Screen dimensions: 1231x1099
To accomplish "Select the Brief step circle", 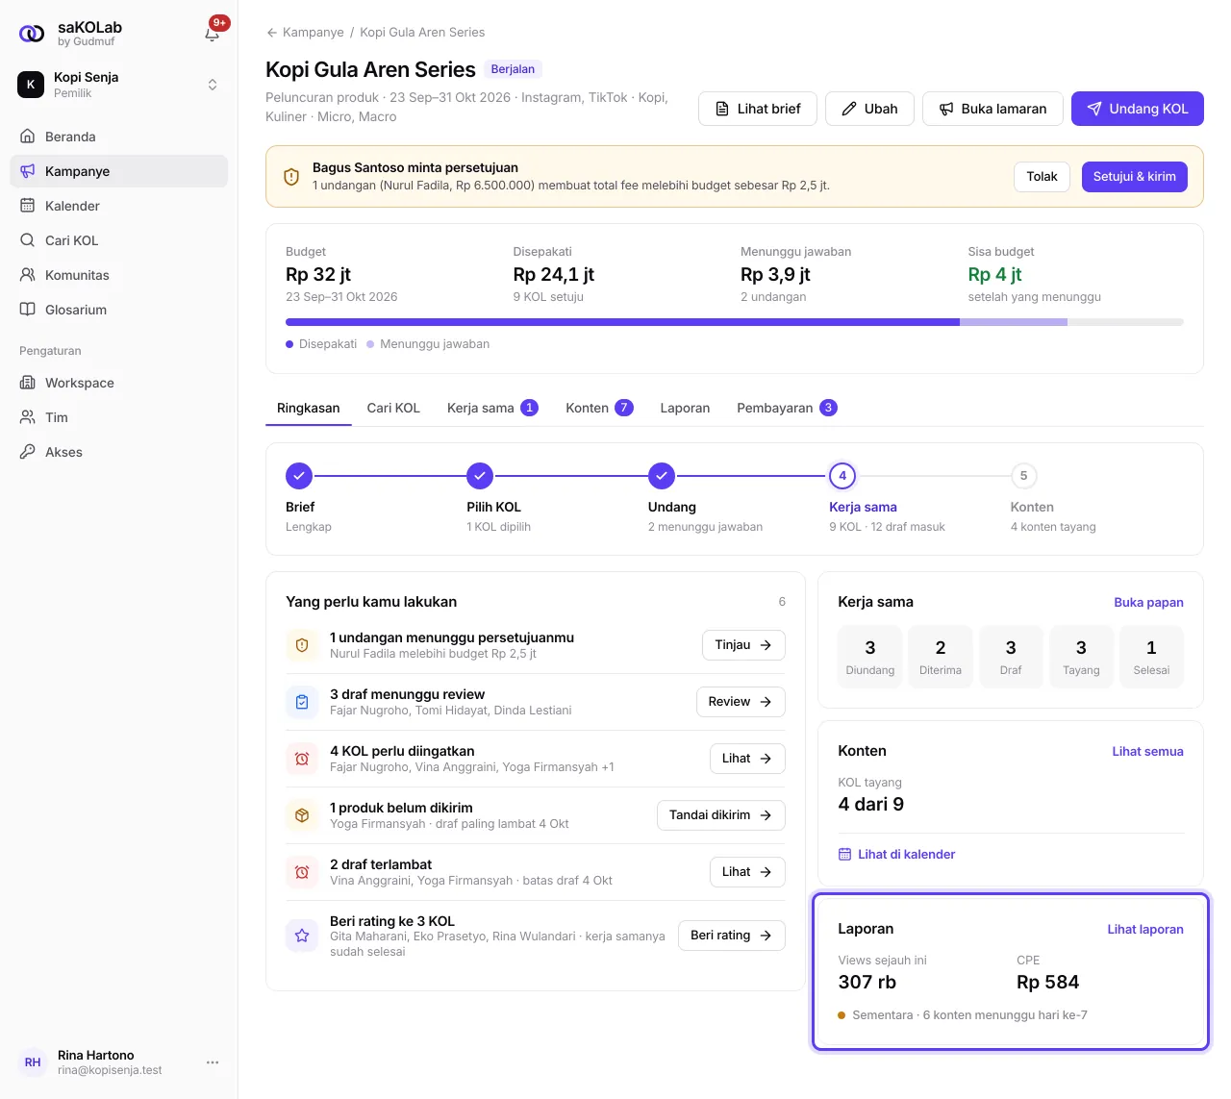I will tap(299, 476).
